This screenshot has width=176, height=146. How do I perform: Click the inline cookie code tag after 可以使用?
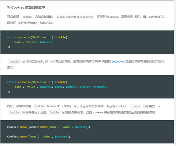click(27, 17)
